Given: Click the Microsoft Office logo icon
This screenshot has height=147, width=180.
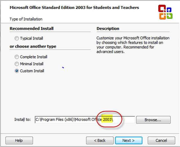Looking at the screenshot, I should pyautogui.click(x=165, y=12).
